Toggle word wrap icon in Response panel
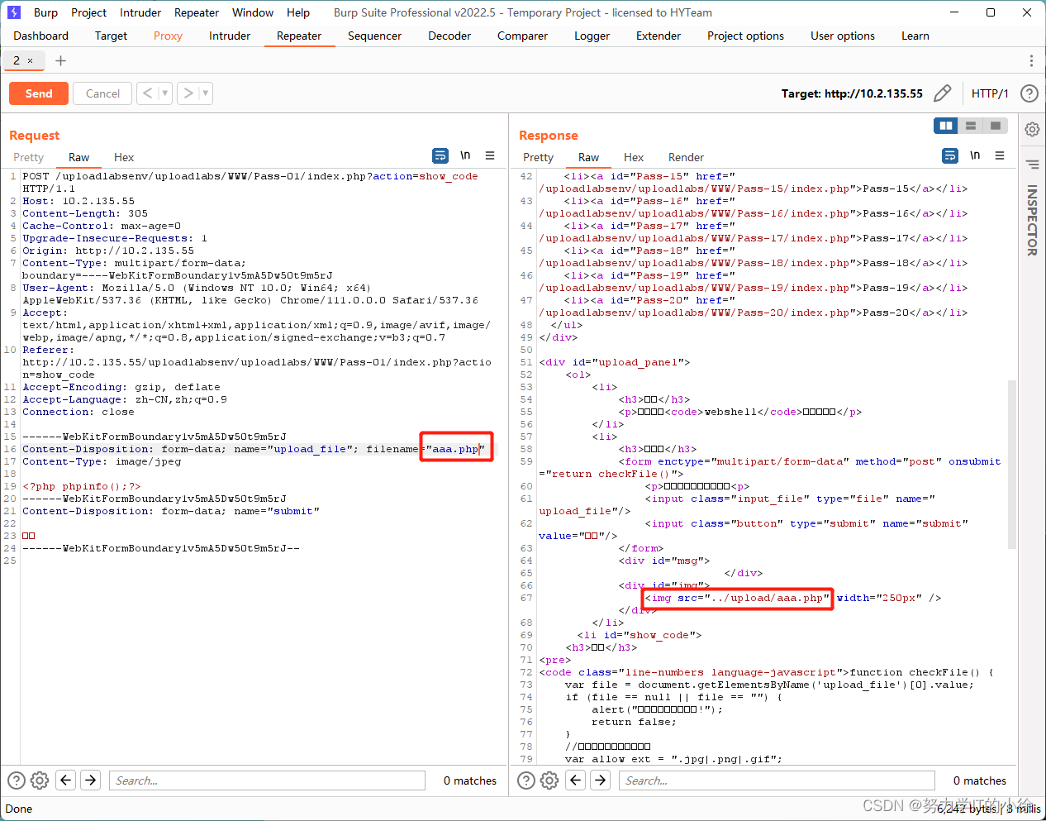The width and height of the screenshot is (1046, 821). pyautogui.click(x=950, y=155)
